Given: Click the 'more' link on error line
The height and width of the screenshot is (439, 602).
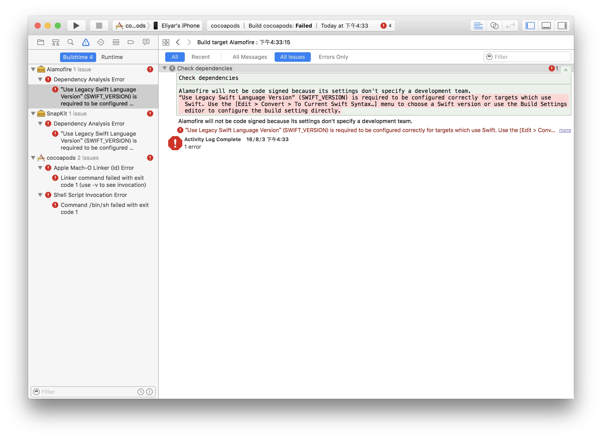Looking at the screenshot, I should point(565,130).
